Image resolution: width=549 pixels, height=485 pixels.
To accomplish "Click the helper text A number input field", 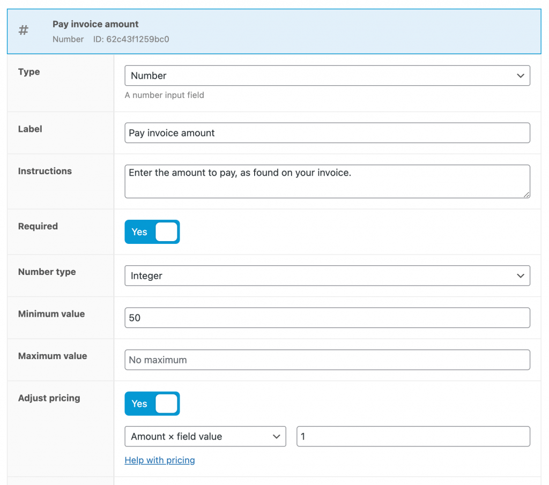I will (x=164, y=95).
